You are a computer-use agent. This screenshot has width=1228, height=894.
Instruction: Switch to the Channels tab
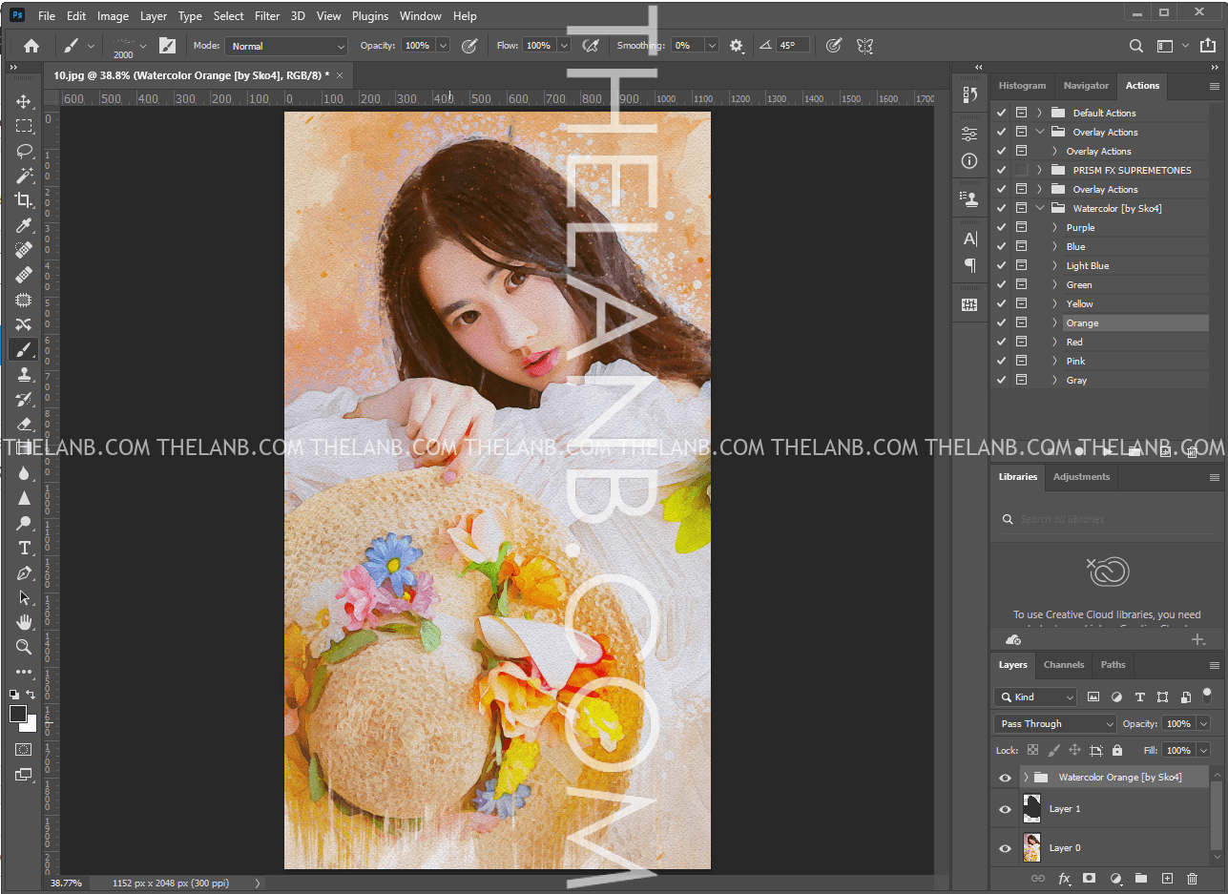pos(1063,665)
